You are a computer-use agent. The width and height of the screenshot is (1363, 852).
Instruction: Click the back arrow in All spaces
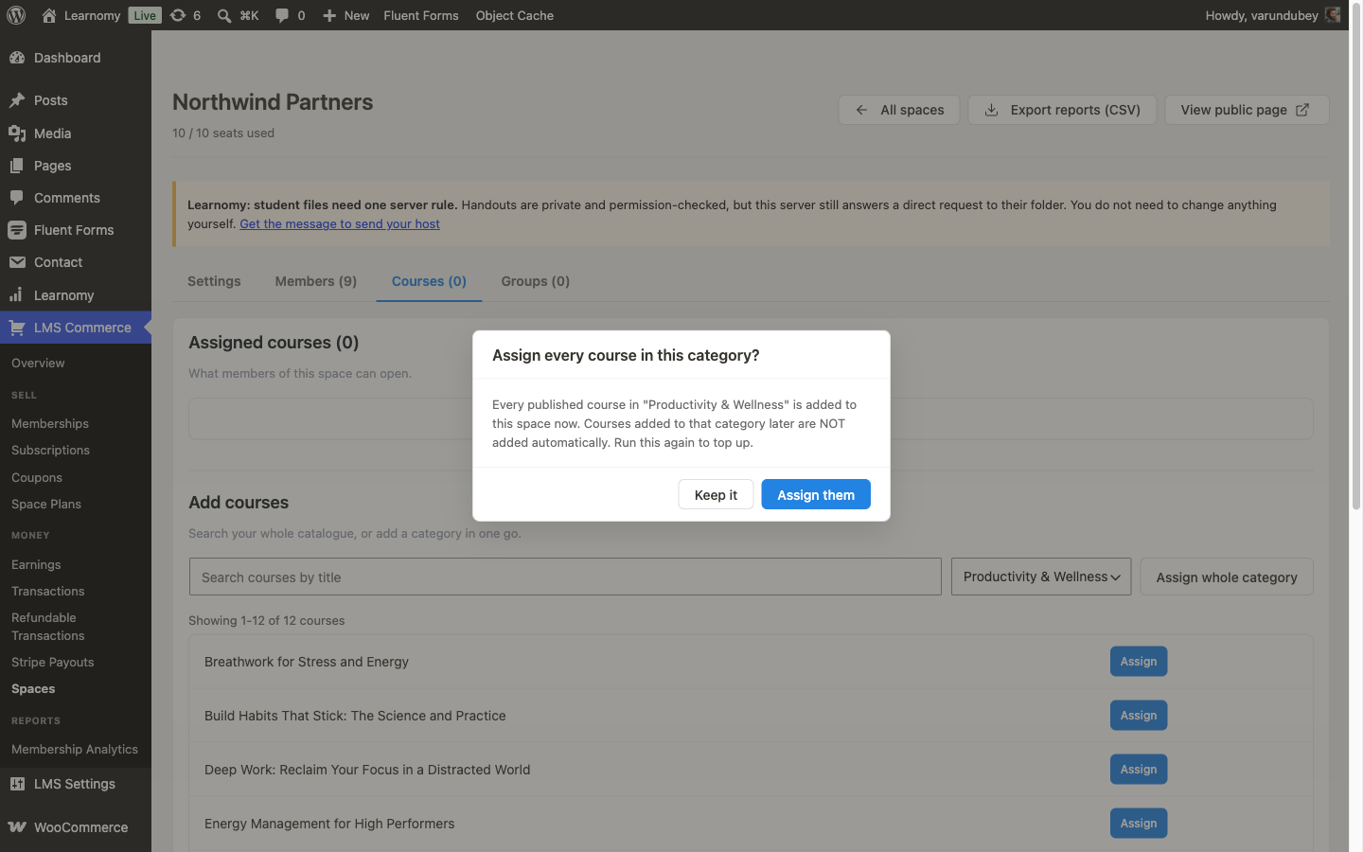click(x=861, y=110)
